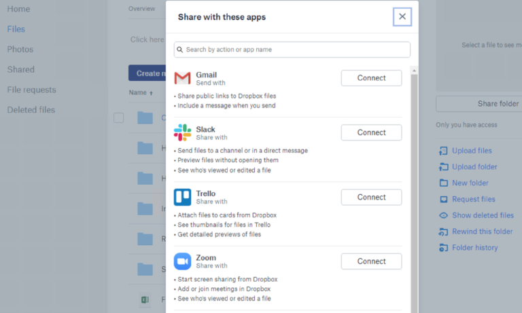Switch to the Overview tab
The width and height of the screenshot is (522, 313).
(x=142, y=9)
